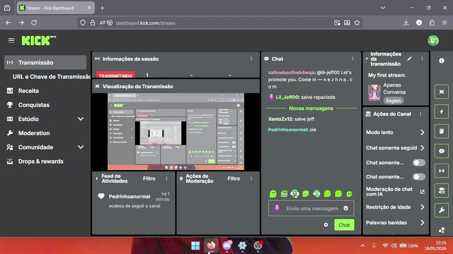Screen dimensions: 453x254
Task: Open Filtro in Feed de Atividades
Action: pyautogui.click(x=149, y=179)
